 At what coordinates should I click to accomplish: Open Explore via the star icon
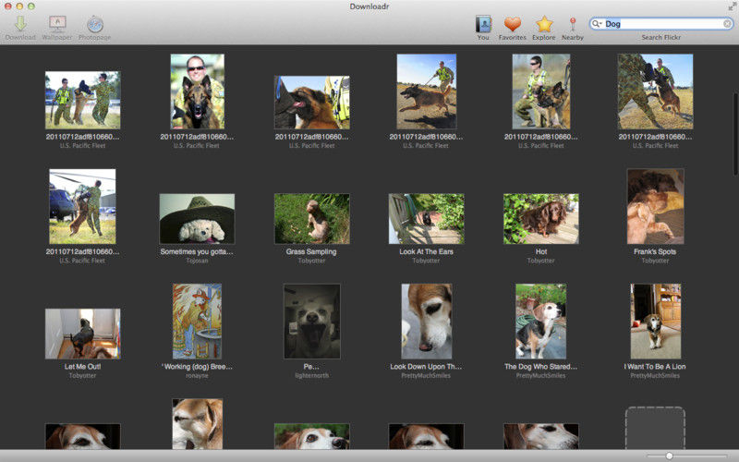click(544, 24)
